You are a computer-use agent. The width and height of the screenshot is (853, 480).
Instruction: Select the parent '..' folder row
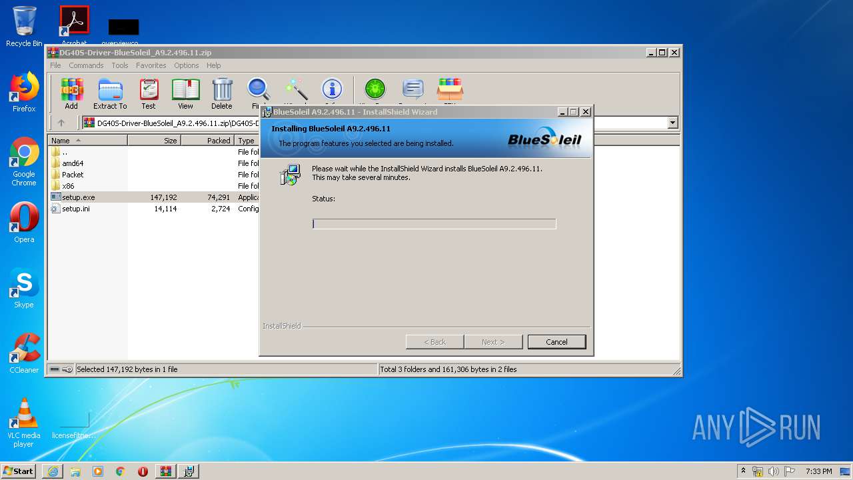click(153, 152)
